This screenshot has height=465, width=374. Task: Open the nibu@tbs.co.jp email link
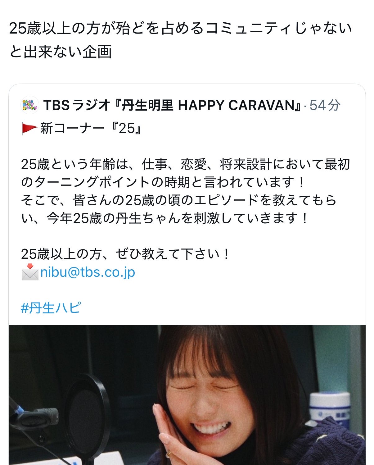point(88,272)
